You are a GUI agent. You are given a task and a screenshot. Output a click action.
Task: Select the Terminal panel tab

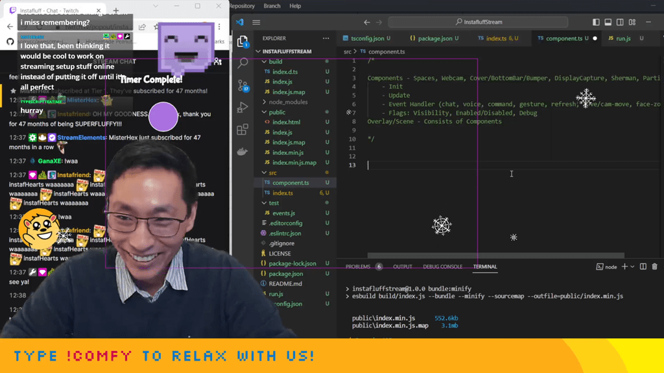tap(485, 267)
